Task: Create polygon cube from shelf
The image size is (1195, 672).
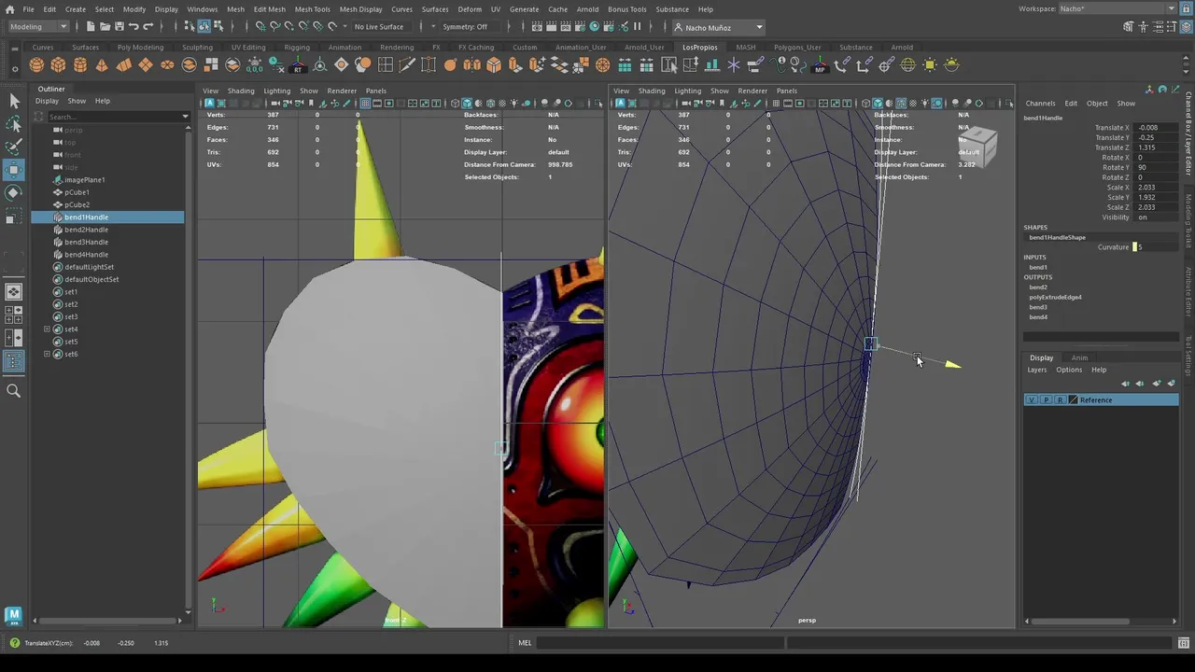Action: (58, 64)
